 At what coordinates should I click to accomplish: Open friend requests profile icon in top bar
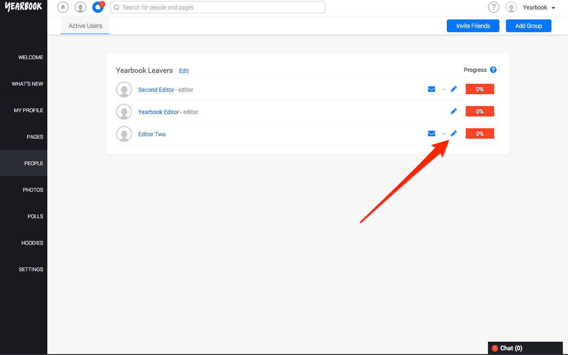point(80,7)
